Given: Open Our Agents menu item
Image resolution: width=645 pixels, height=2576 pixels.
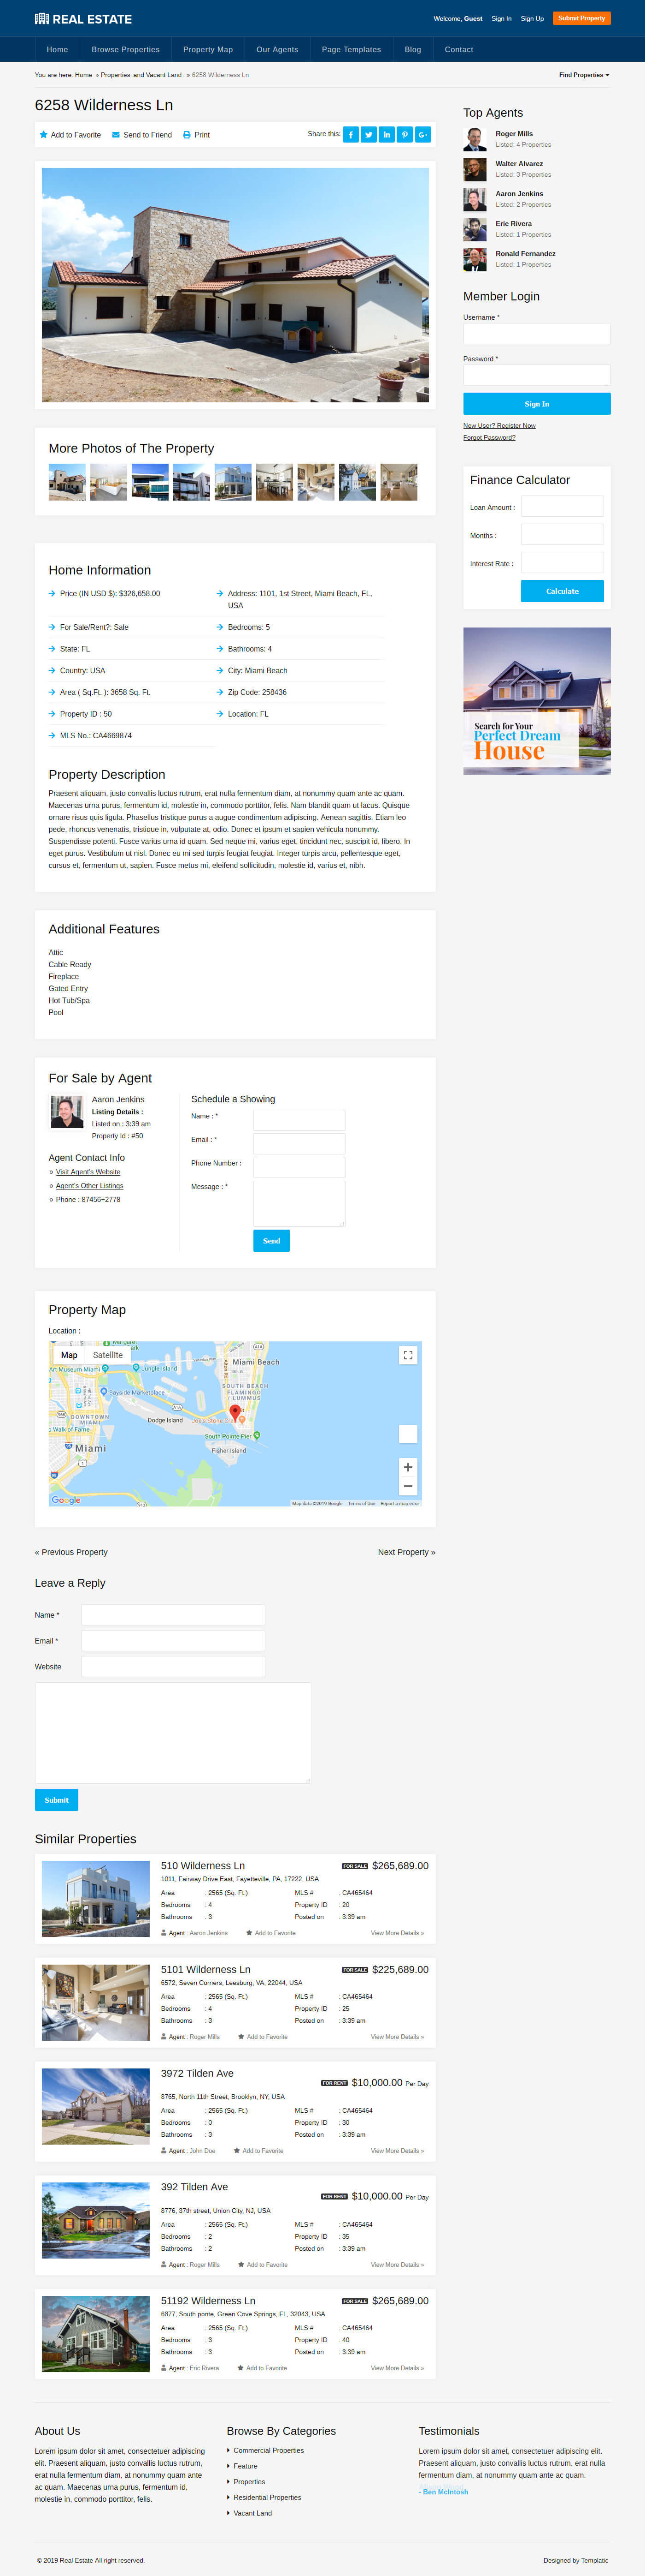Looking at the screenshot, I should click(277, 49).
